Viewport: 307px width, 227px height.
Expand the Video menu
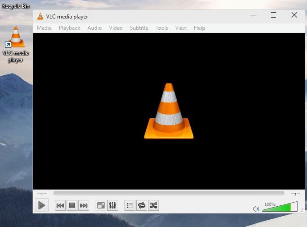[115, 28]
